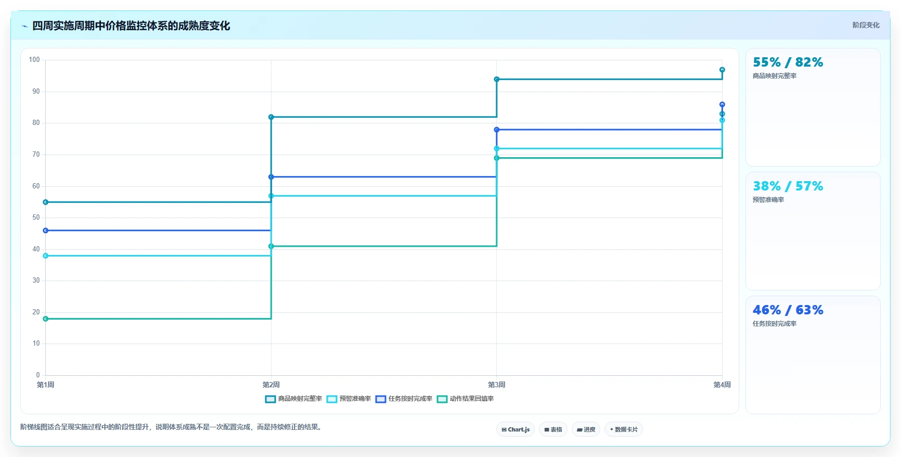Toggle the 预警准确率 legend series
The image size is (901, 457).
point(349,399)
